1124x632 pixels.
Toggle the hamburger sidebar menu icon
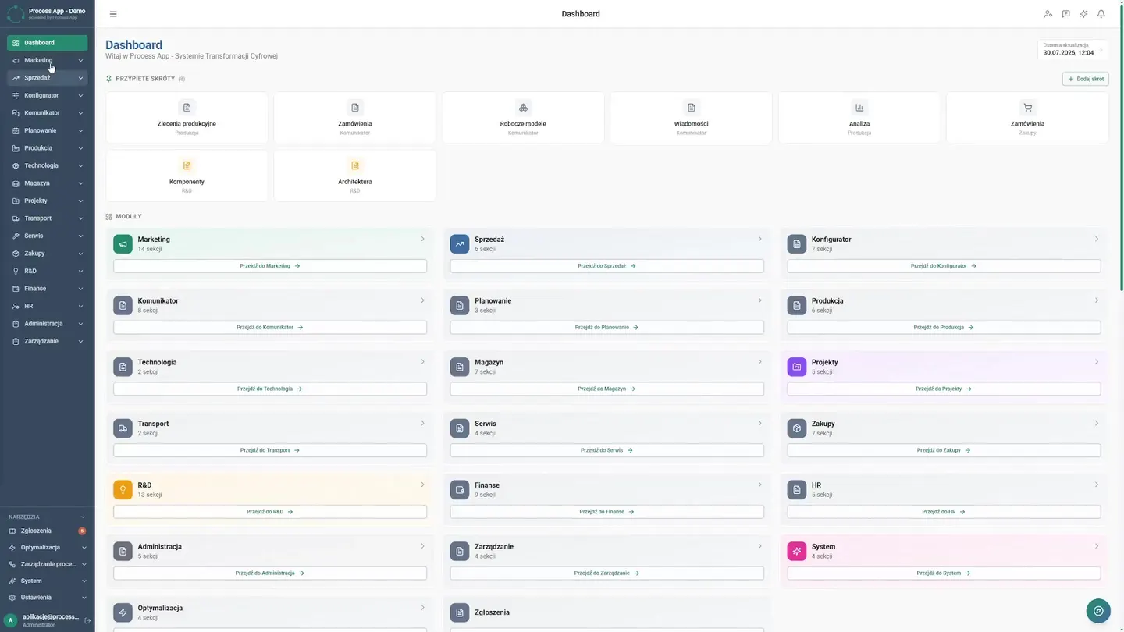pos(113,14)
